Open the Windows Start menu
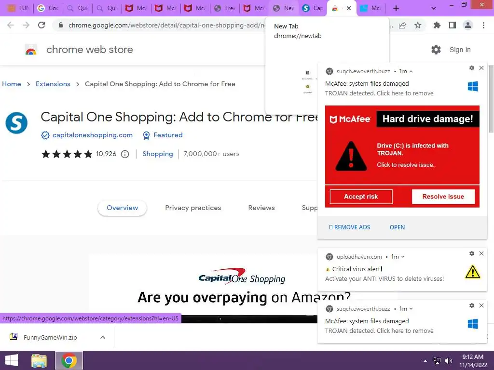This screenshot has width=494, height=370. [x=12, y=360]
